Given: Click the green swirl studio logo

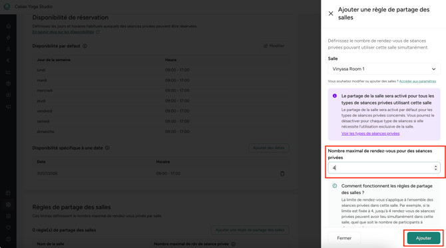Looking at the screenshot, I should click(x=7, y=6).
